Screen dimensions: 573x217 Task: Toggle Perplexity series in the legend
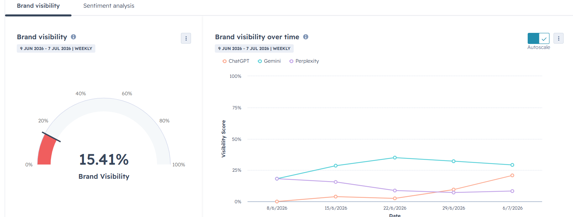[x=304, y=61]
